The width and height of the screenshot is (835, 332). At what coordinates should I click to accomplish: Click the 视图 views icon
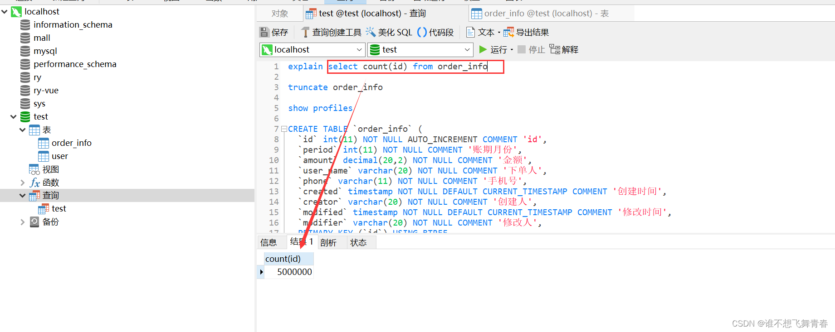point(34,169)
